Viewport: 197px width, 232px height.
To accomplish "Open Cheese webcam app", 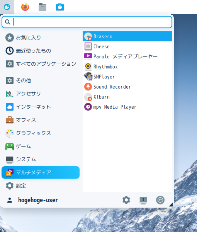I will click(127, 46).
